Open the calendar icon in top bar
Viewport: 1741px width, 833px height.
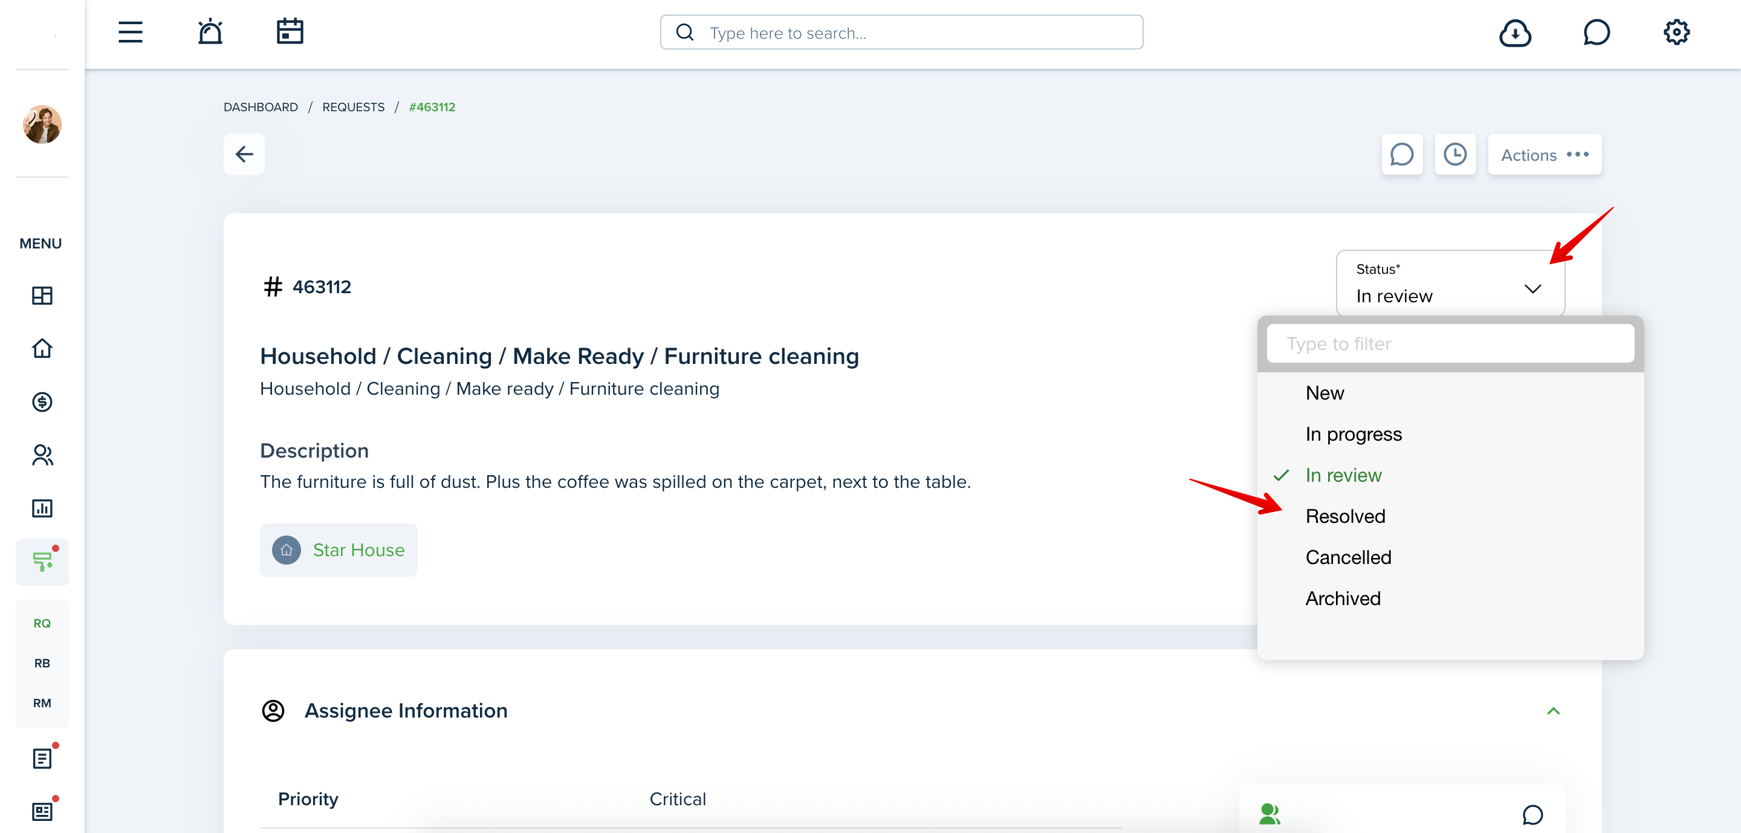pos(290,32)
